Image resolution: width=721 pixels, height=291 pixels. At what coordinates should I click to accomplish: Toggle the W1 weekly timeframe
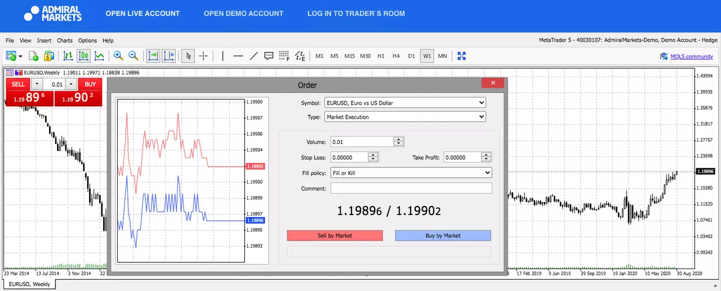pyautogui.click(x=427, y=56)
